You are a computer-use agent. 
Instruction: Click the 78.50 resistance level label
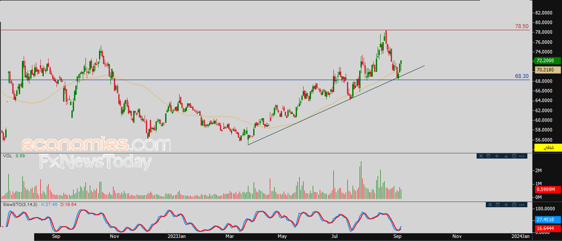(522, 26)
